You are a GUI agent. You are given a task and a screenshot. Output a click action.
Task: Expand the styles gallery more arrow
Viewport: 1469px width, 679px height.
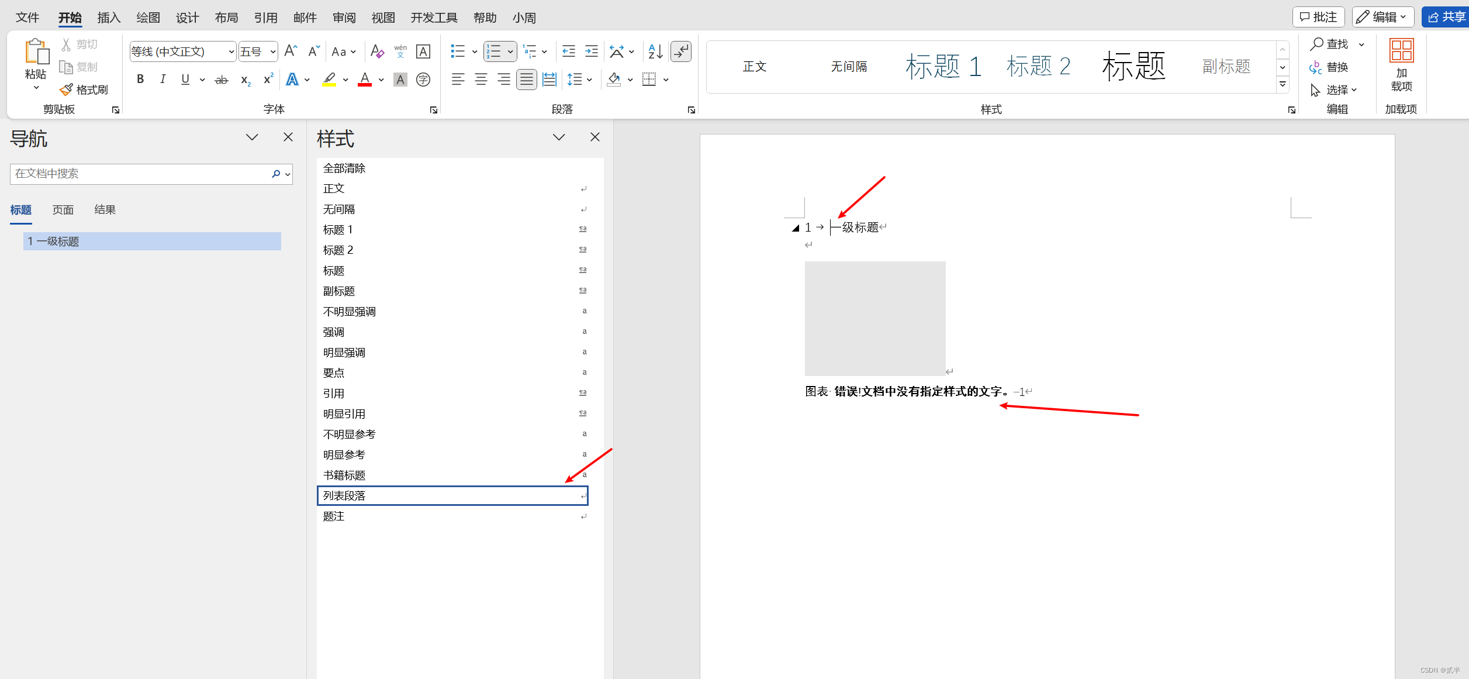[x=1283, y=85]
